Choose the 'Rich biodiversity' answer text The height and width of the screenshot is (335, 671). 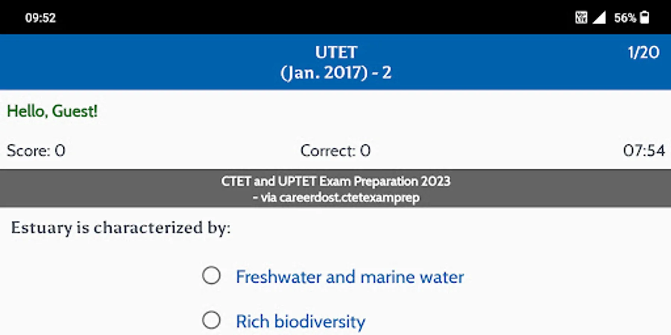[300, 322]
